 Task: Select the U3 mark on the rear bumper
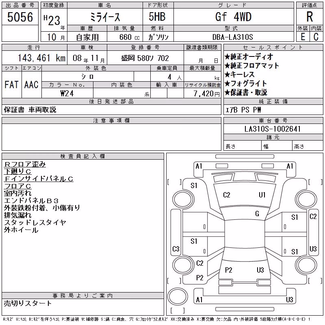(x=290, y=299)
